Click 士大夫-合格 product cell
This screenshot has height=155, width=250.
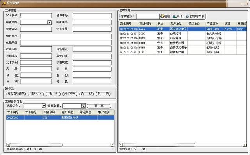coord(215,34)
